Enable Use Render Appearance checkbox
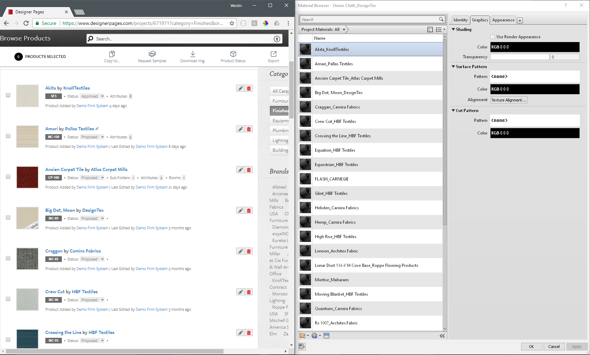This screenshot has width=590, height=355. pos(492,37)
